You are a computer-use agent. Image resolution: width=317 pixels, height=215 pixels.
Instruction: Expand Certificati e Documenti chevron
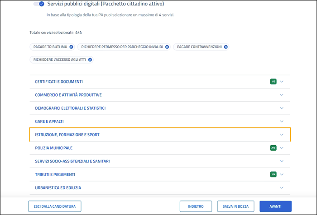pos(282,82)
